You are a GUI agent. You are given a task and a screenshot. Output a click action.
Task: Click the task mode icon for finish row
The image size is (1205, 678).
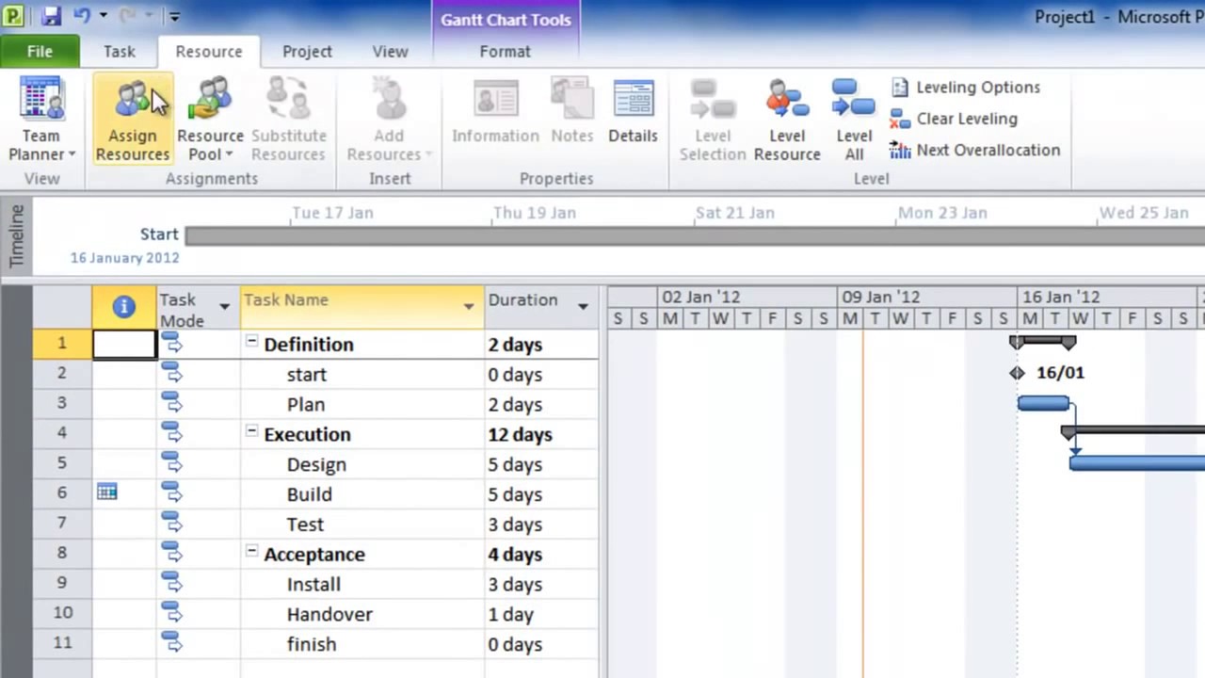point(171,644)
